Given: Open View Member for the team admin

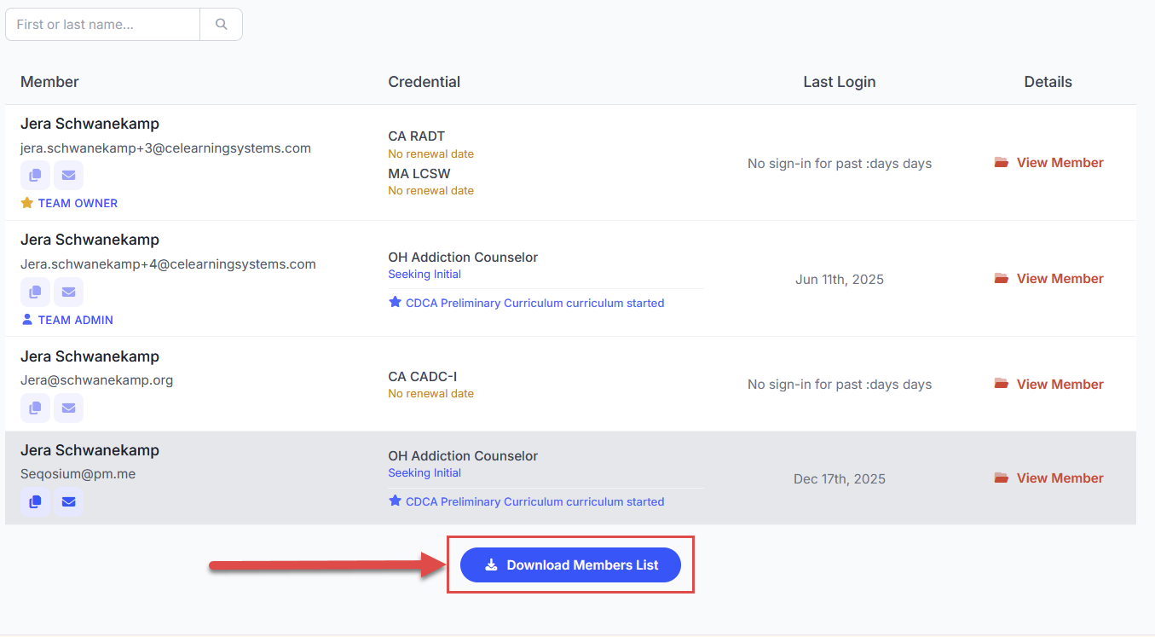Looking at the screenshot, I should point(1049,279).
